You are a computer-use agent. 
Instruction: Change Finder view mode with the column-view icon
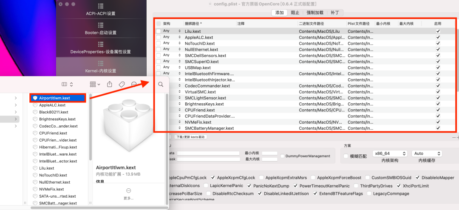(65, 84)
